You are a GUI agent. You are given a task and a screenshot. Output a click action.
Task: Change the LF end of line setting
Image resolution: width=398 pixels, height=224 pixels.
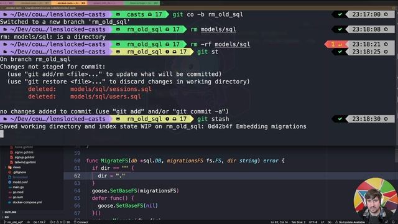[x=322, y=222]
